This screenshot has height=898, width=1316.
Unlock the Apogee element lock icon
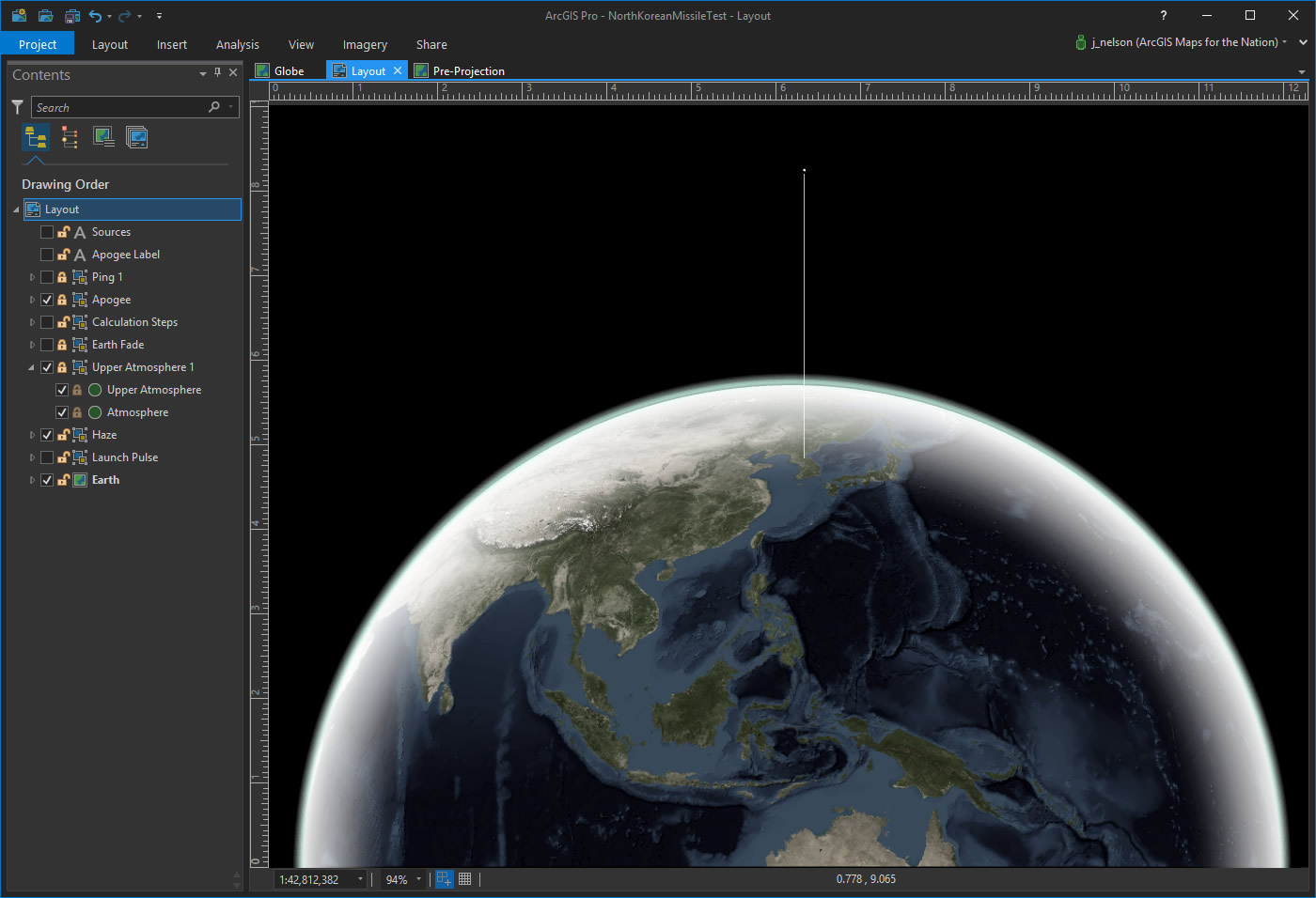click(x=62, y=300)
